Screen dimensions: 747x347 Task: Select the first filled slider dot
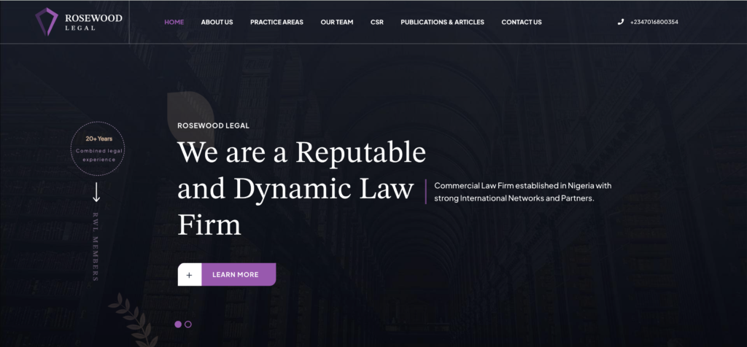tap(178, 324)
